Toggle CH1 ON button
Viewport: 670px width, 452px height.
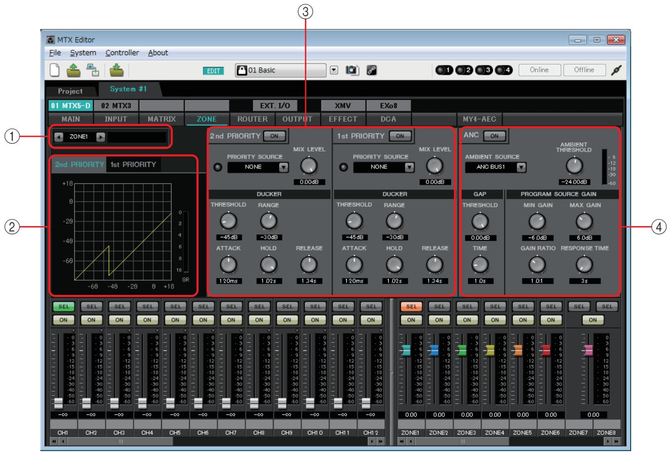[64, 320]
